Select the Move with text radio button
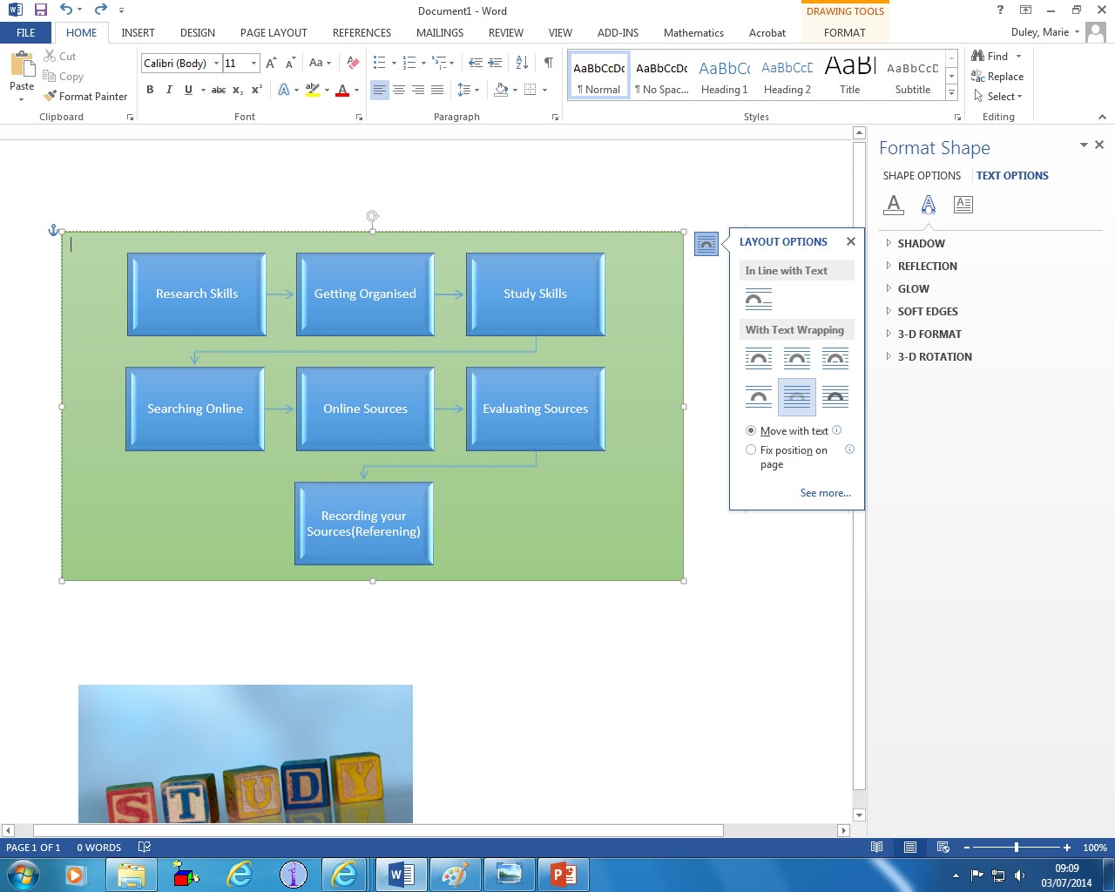Viewport: 1115px width, 892px height. pos(751,431)
